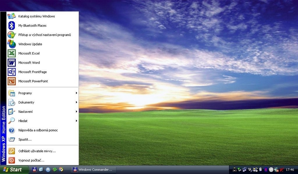Open Nápověda a odborná pomoc
Image resolution: width=298 pixels, height=174 pixels.
[38, 130]
